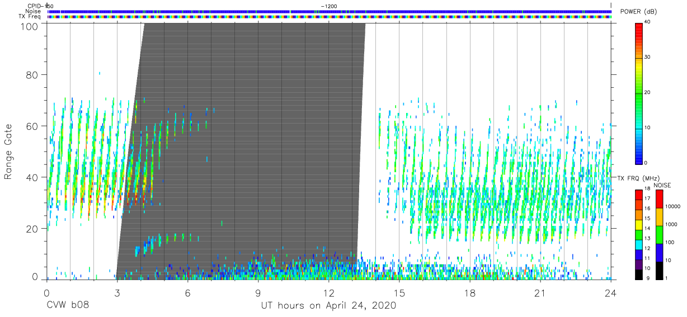Pick the 20 dB label on power colorbar
The width and height of the screenshot is (687, 317).
[x=648, y=92]
